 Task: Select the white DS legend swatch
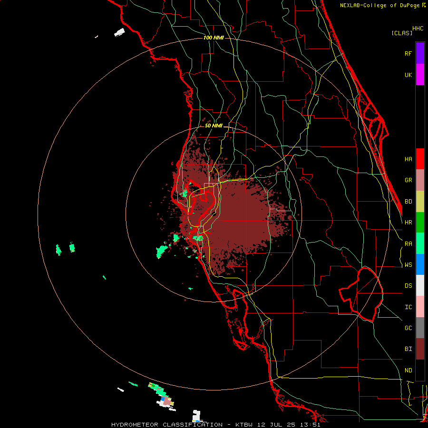pyautogui.click(x=420, y=285)
